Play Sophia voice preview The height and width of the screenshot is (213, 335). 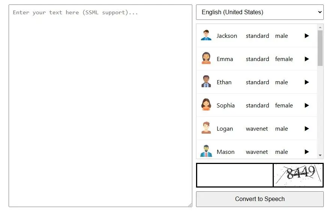307,106
